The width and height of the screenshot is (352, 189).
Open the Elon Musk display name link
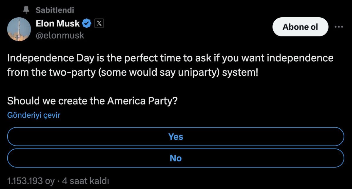coord(58,23)
